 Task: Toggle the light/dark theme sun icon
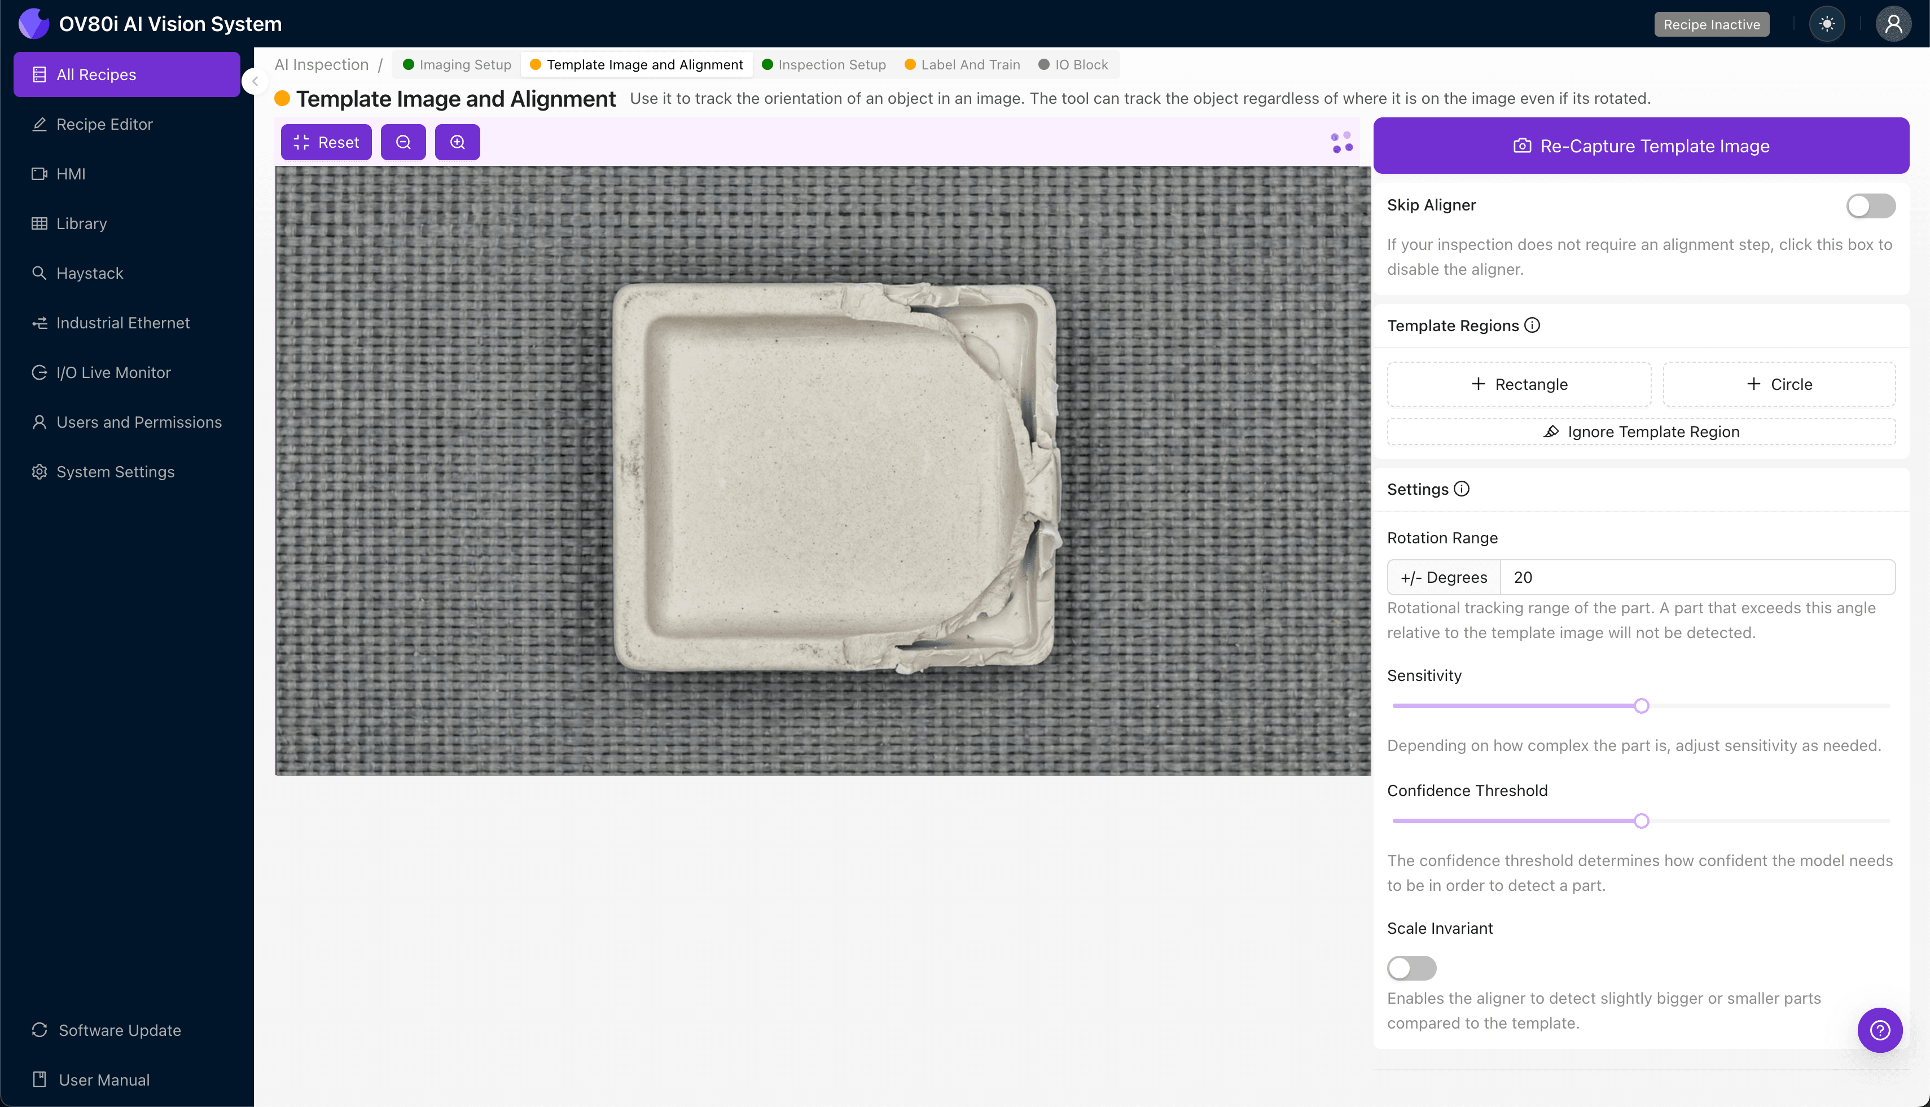pos(1827,24)
